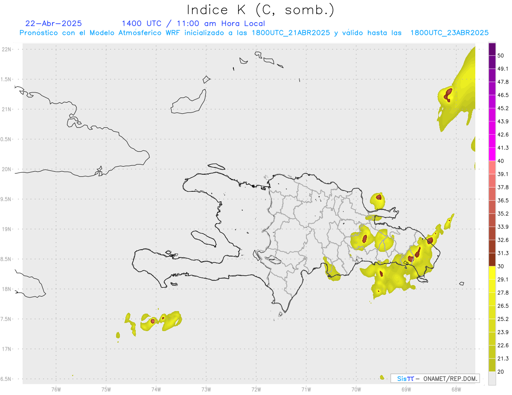Click colorbar value "30"

[501, 266]
